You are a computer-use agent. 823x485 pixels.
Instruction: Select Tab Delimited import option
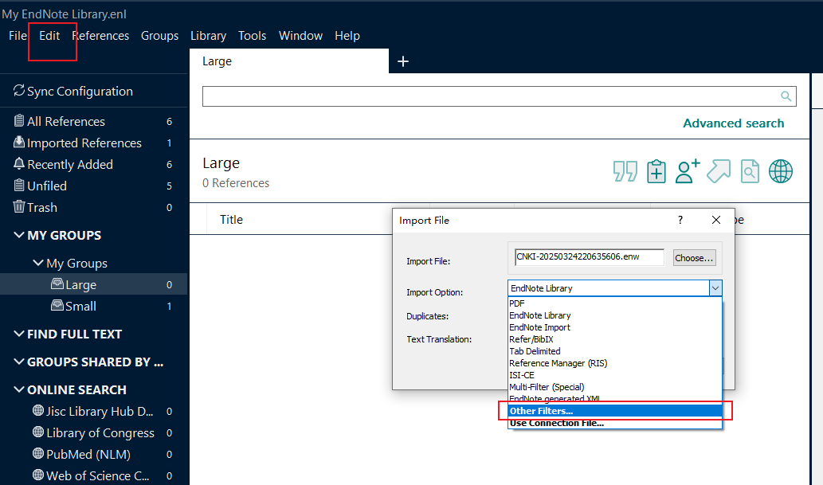(614, 351)
